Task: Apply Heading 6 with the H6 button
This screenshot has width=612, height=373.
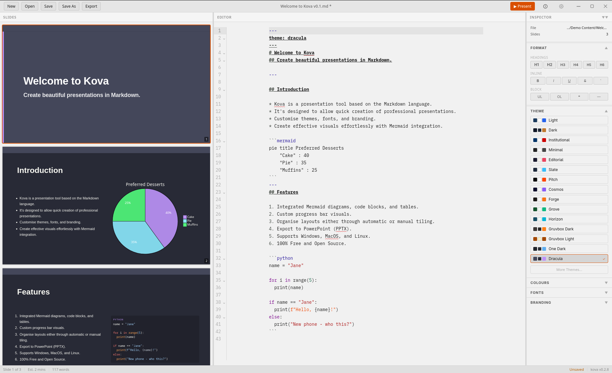Action: tap(602, 65)
